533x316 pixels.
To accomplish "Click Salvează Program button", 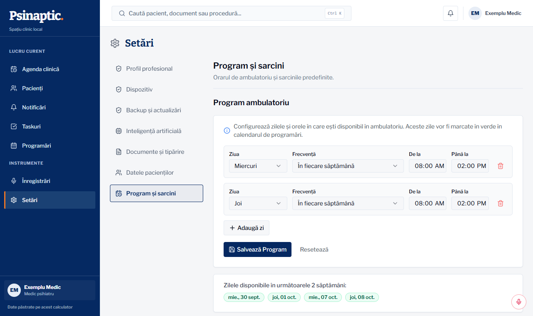I will [257, 249].
